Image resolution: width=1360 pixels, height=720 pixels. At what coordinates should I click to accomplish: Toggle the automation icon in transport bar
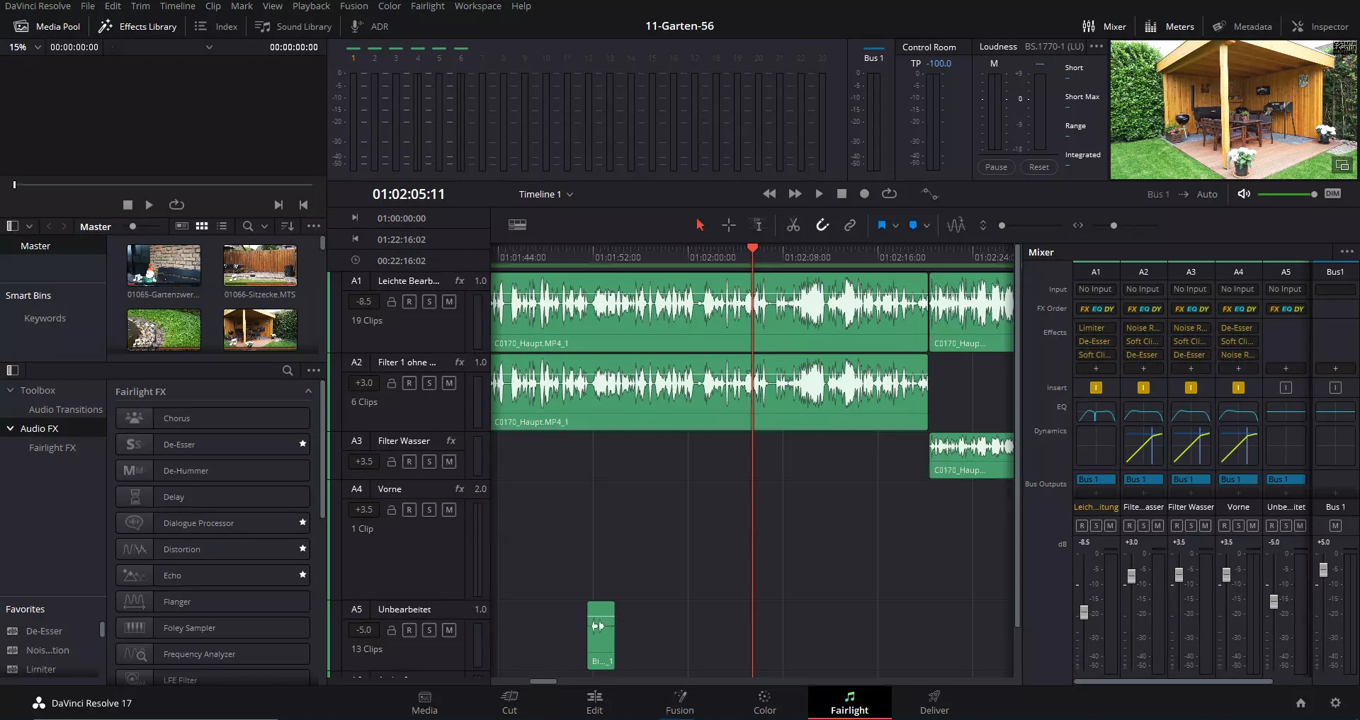[x=929, y=194]
